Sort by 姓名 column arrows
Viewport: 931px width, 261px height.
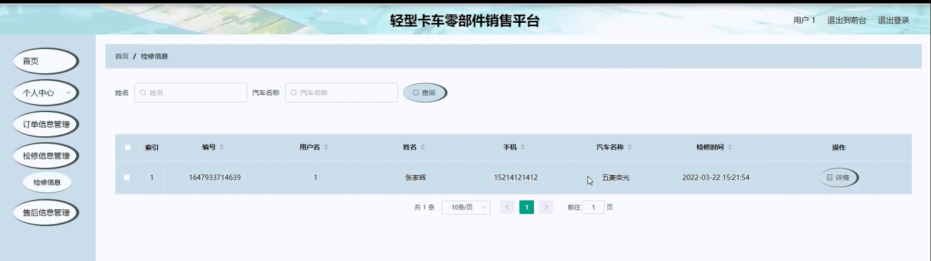424,147
